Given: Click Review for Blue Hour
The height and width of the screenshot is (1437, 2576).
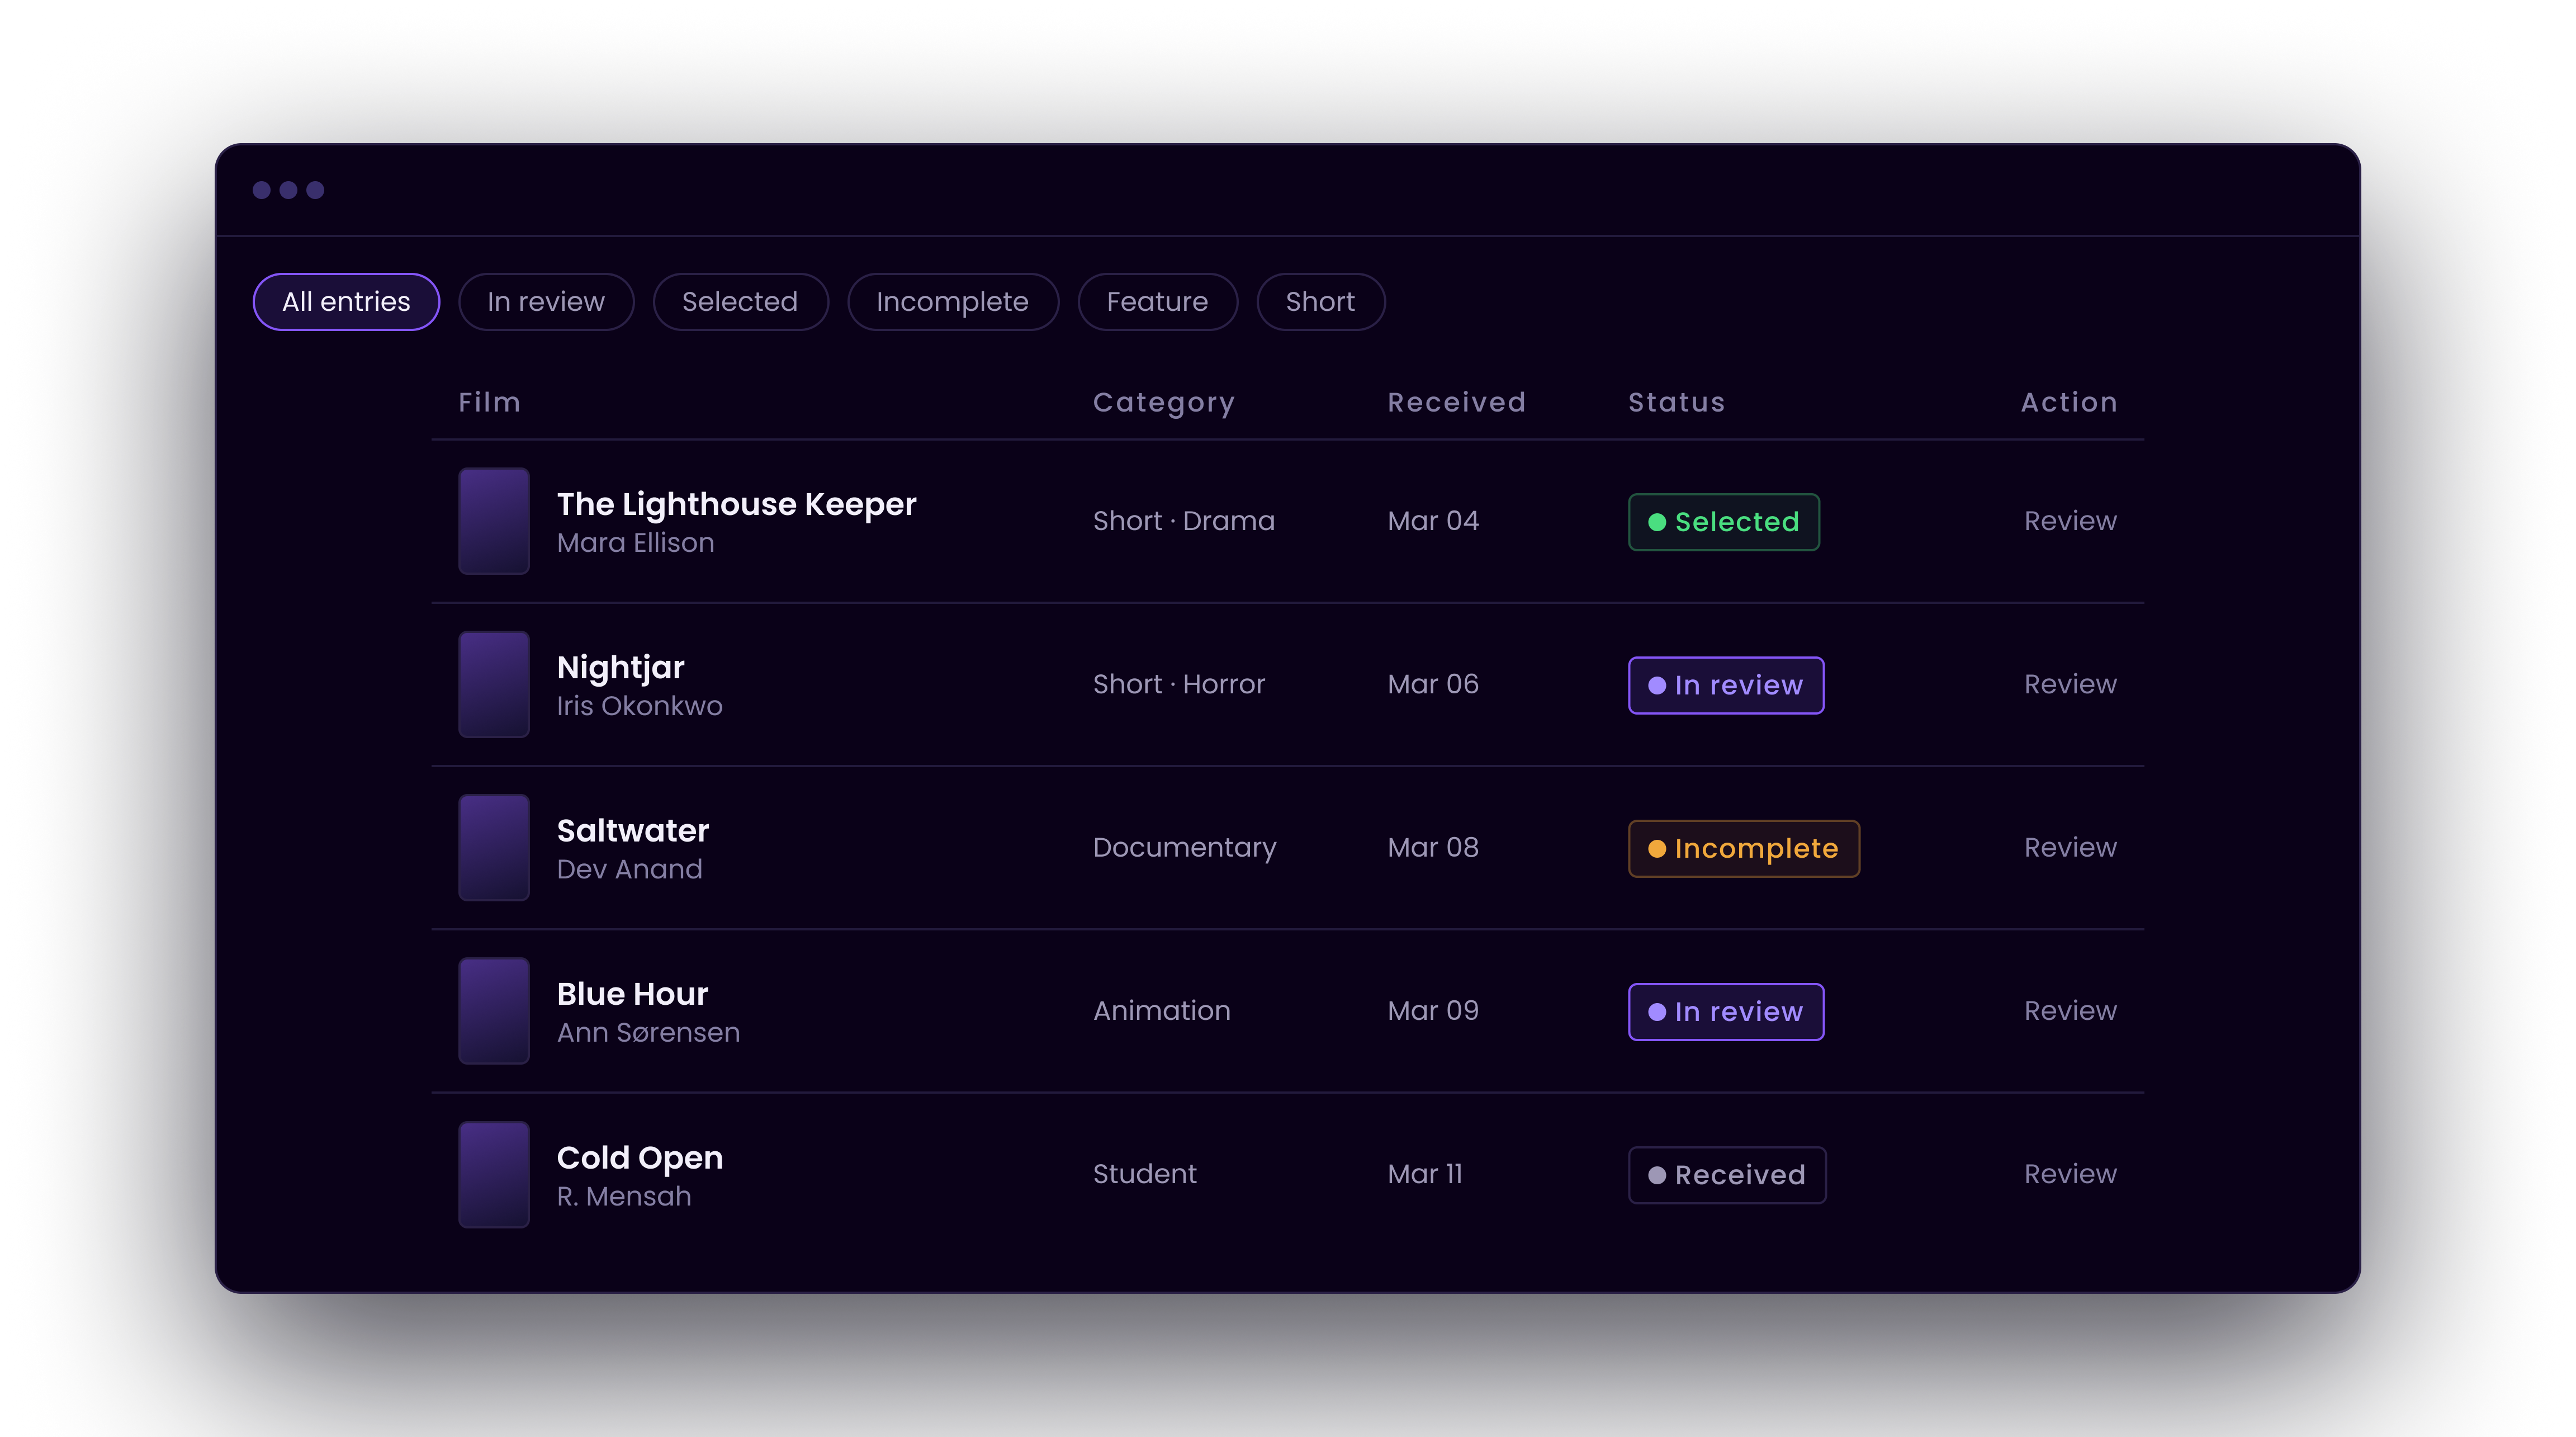Looking at the screenshot, I should [2070, 1010].
